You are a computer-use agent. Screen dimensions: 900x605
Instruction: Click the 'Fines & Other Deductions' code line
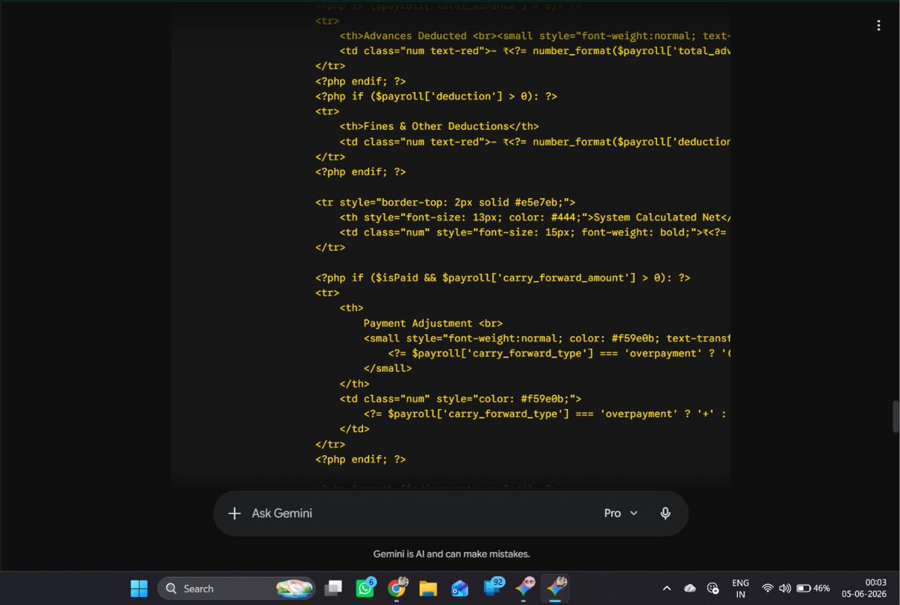point(439,126)
